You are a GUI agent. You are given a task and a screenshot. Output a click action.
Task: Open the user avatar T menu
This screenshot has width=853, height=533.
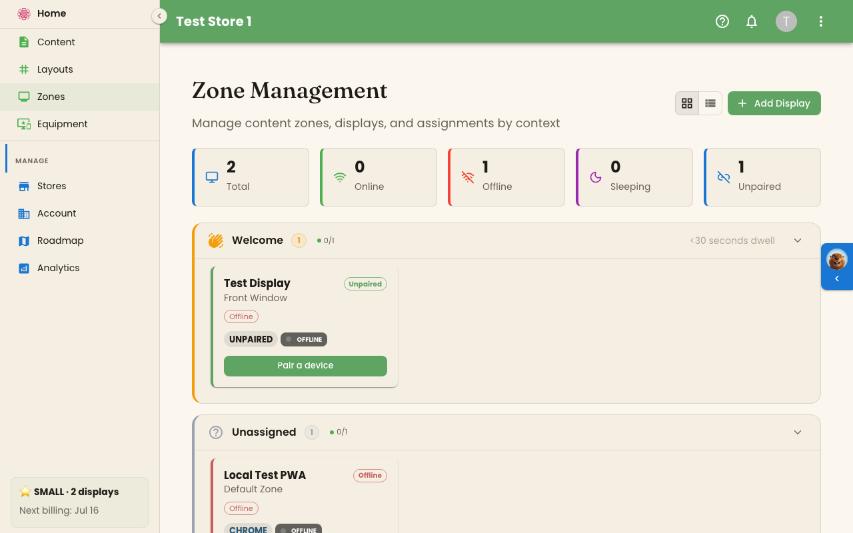click(786, 21)
